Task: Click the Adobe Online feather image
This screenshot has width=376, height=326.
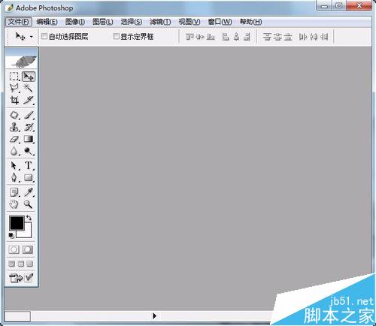Action: click(22, 62)
